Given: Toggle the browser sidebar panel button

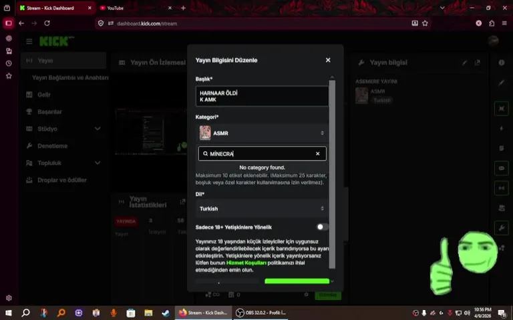Looking at the screenshot, I should tap(9, 23).
